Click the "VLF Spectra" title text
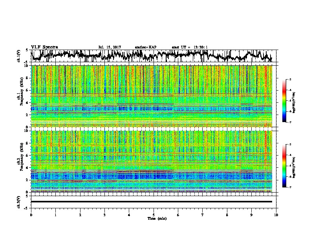The height and width of the screenshot is (241, 311). [x=44, y=47]
